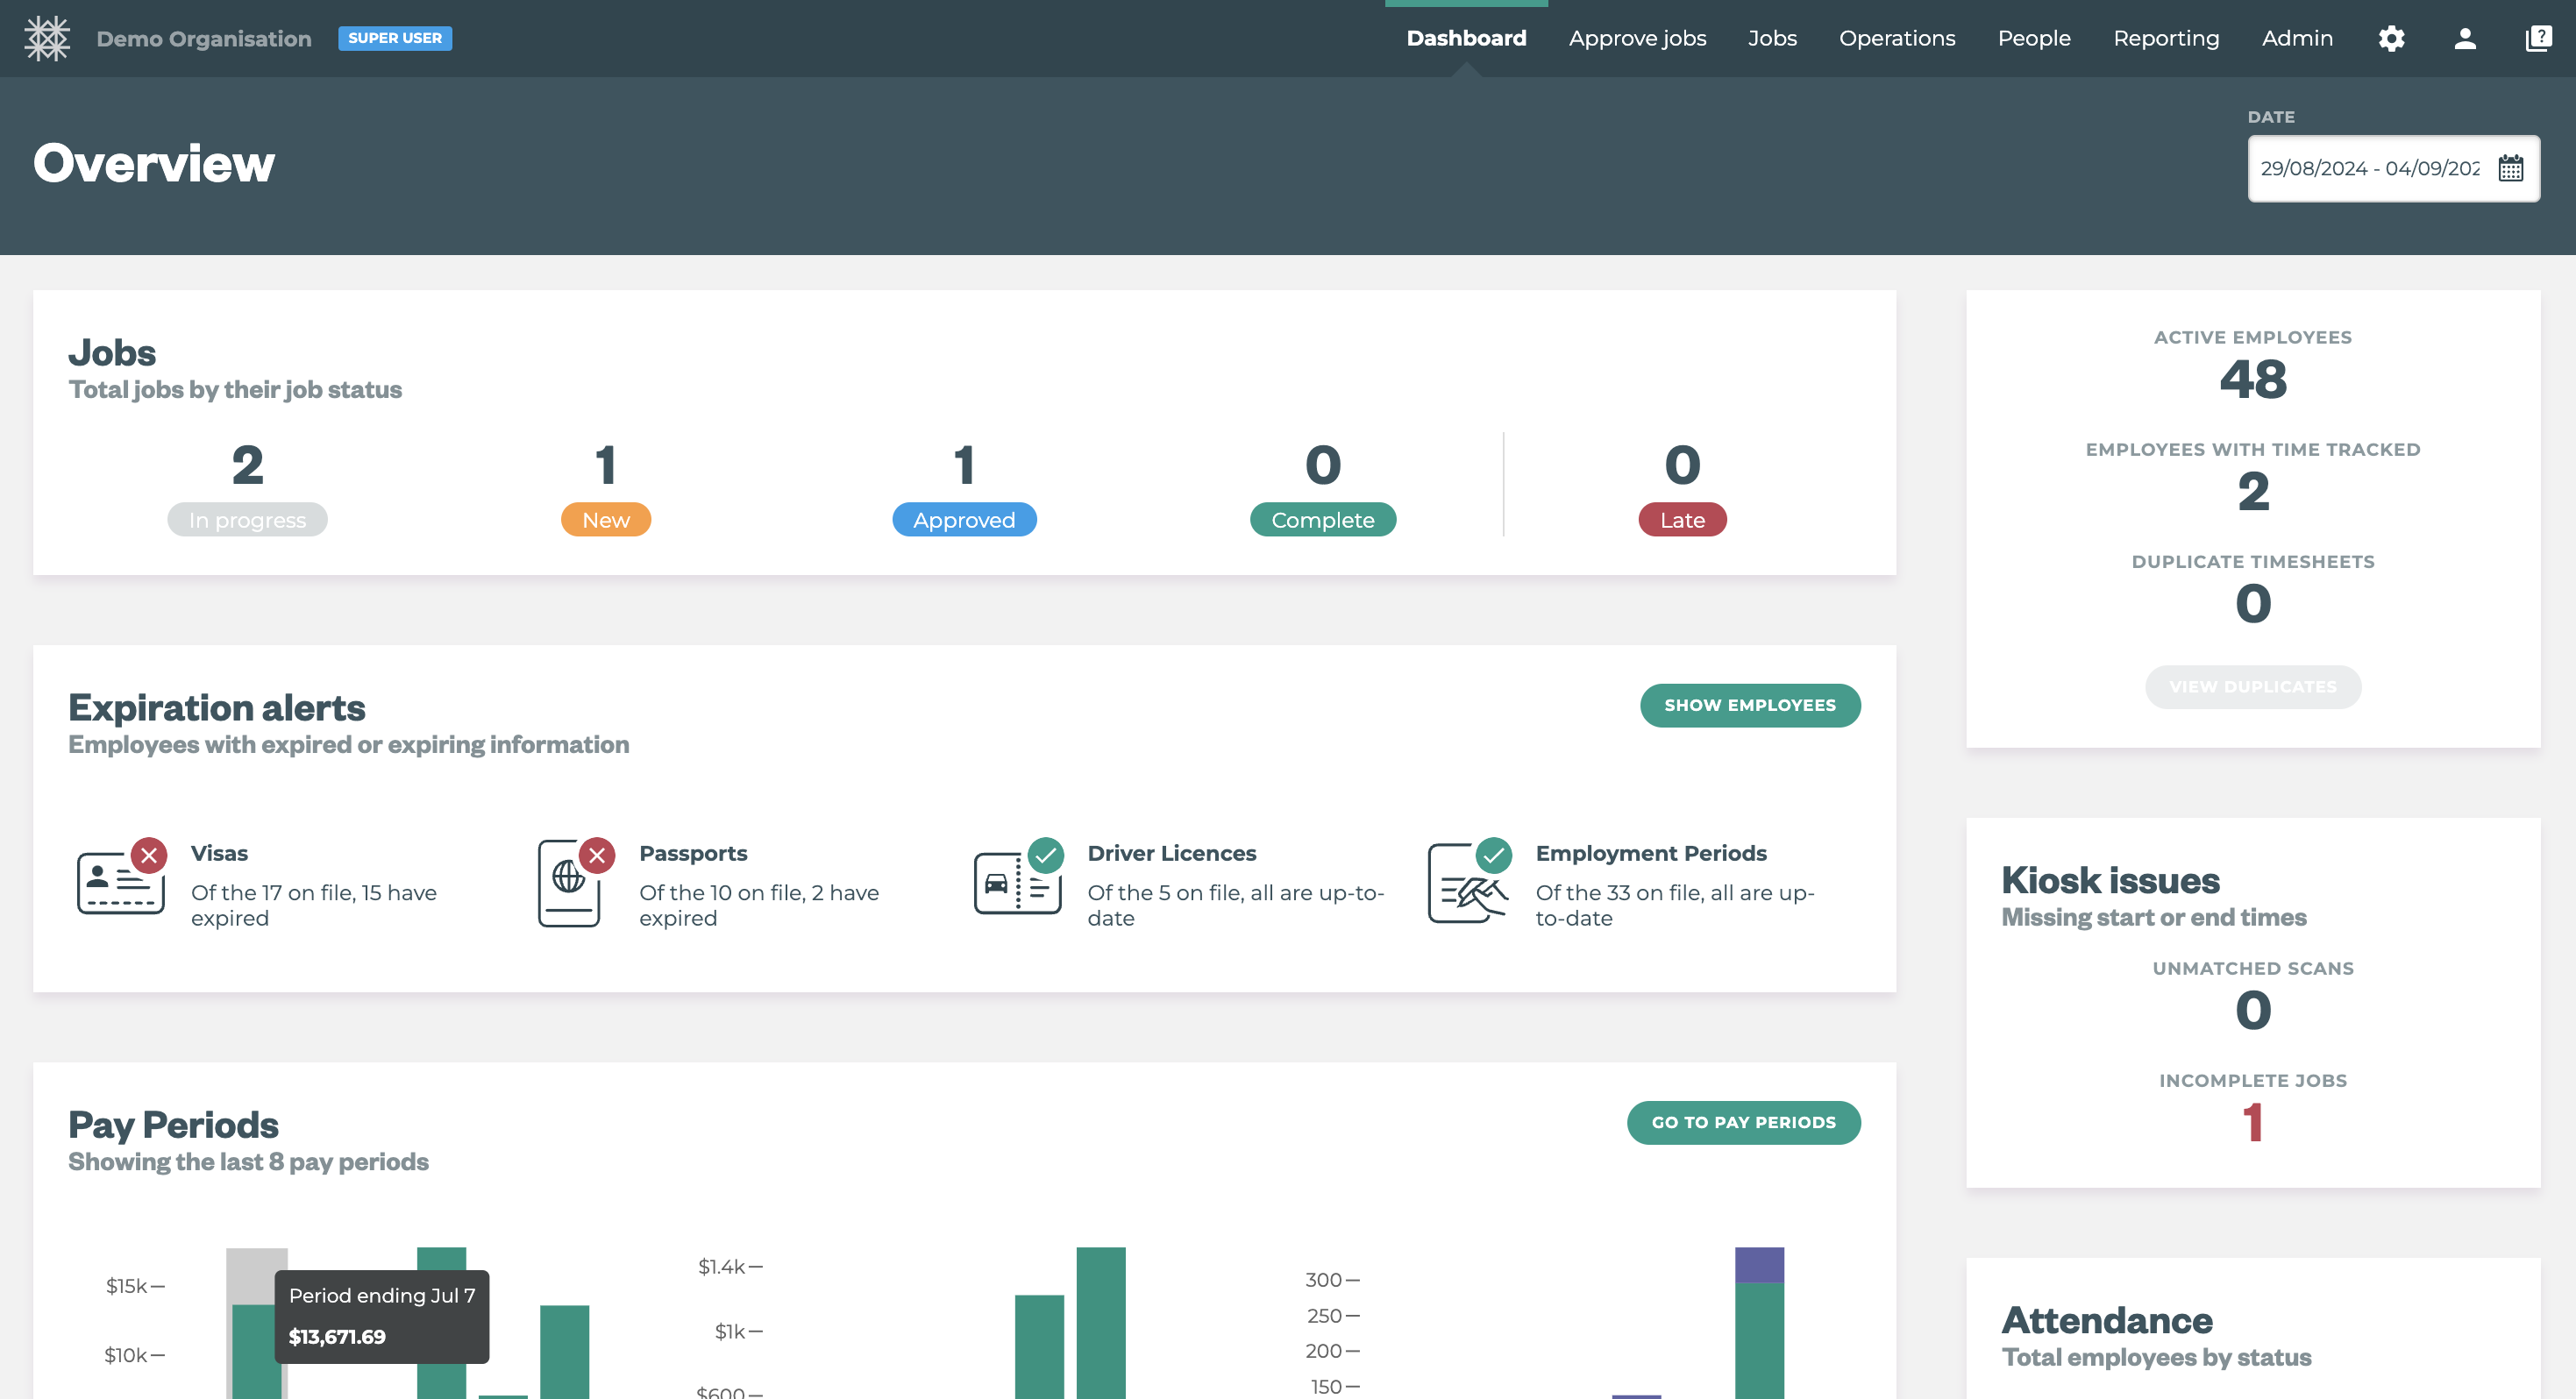Screen dimensions: 2576x1399
Task: Open the settings gear icon
Action: point(2391,38)
